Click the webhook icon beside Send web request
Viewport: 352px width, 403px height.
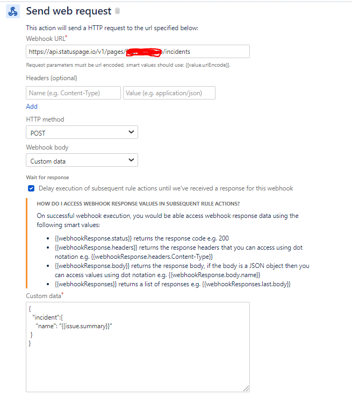tap(13, 11)
